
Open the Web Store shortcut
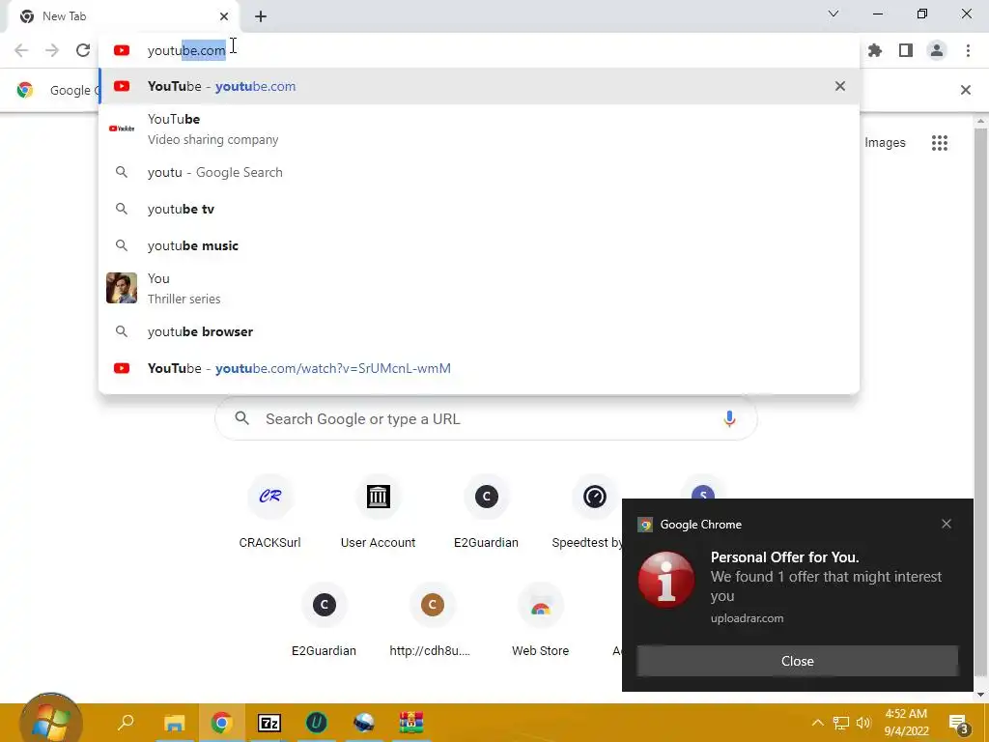[541, 621]
